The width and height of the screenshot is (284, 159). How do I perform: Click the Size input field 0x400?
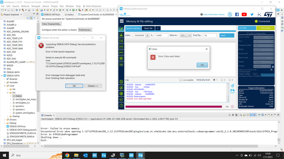[x=161, y=35]
